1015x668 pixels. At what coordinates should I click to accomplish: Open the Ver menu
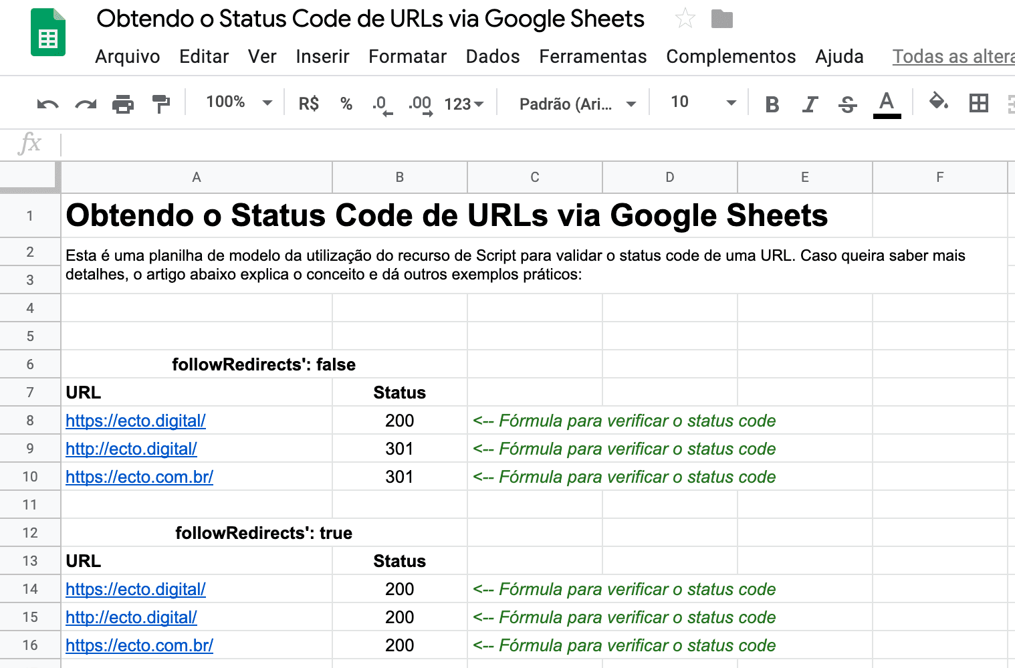tap(262, 57)
